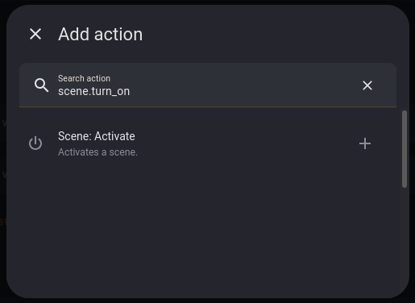Close the Add action dialog
Screen dimensions: 415x303
(x=35, y=34)
